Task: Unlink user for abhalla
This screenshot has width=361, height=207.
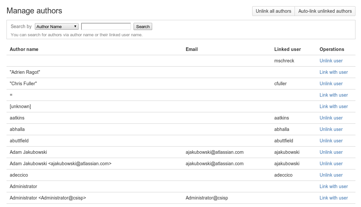Action: (331, 129)
